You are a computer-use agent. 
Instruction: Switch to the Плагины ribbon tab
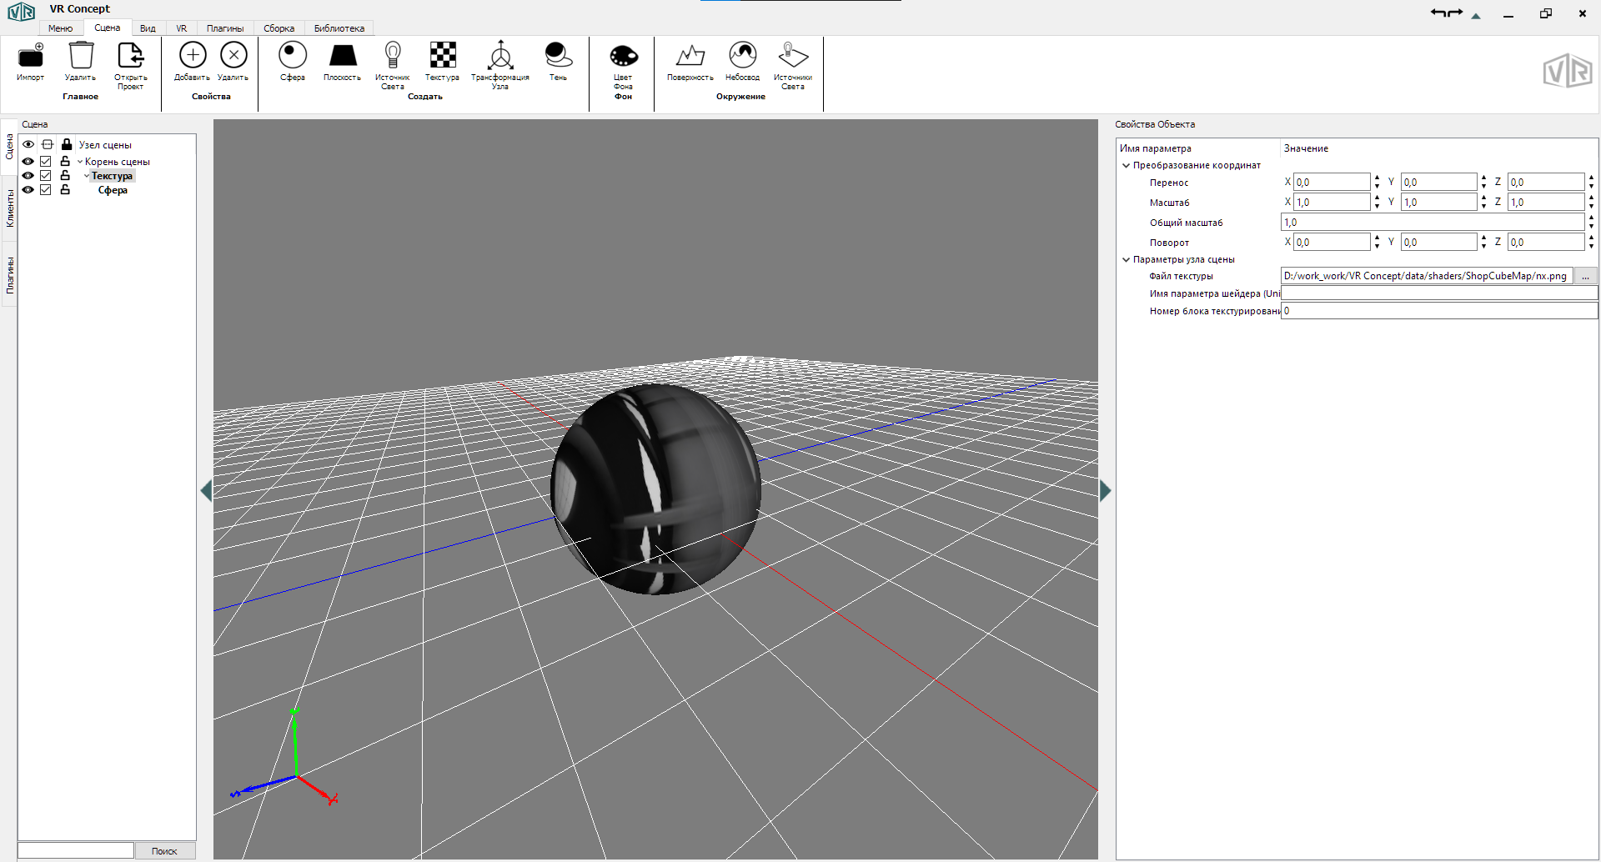[x=225, y=28]
